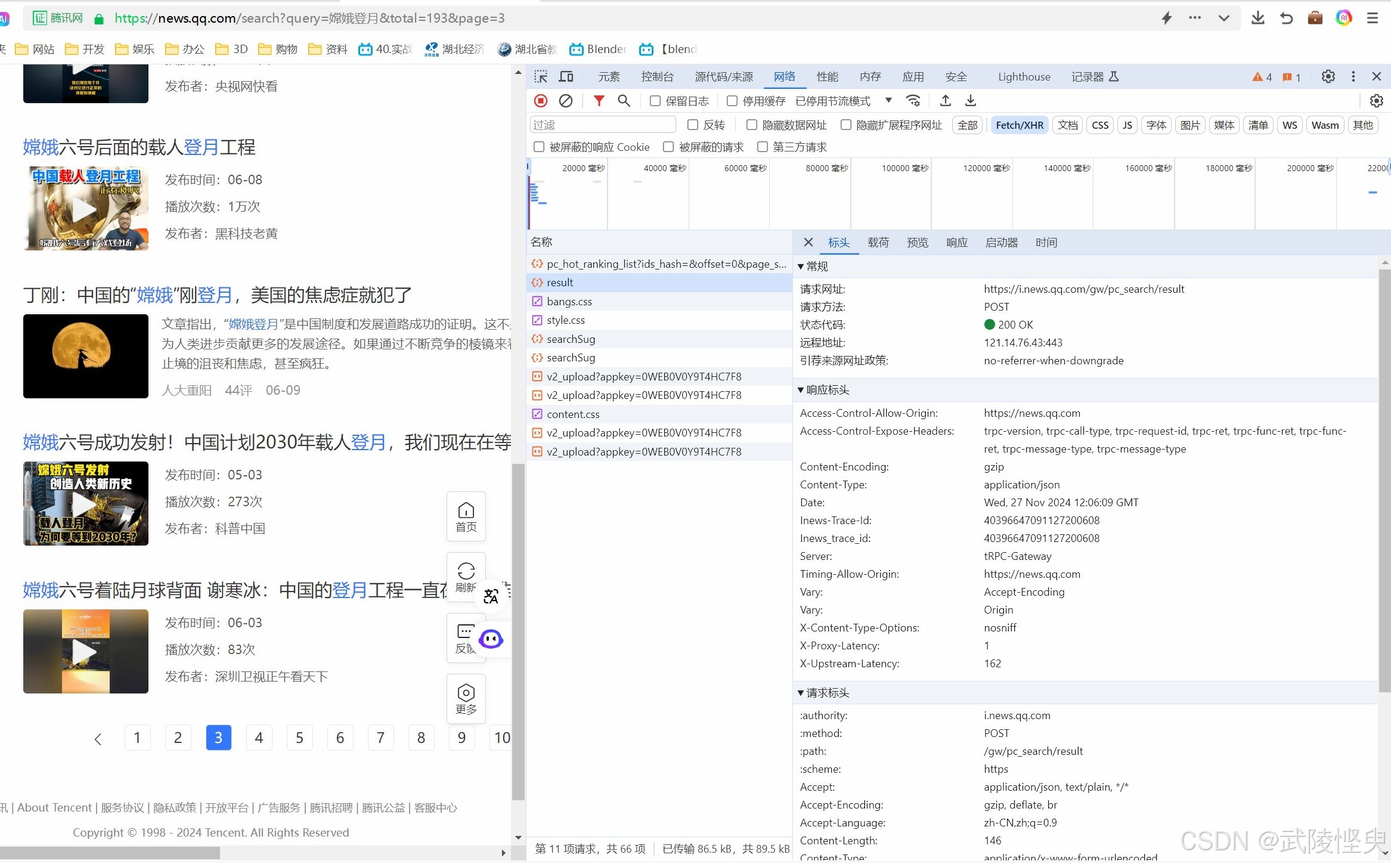Image resolution: width=1391 pixels, height=864 pixels.
Task: Open the network search magnifier icon
Action: point(624,101)
